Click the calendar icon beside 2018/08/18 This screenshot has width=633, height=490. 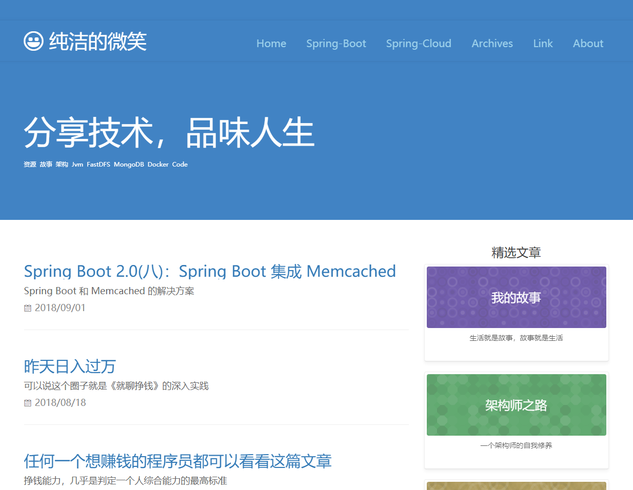pyautogui.click(x=27, y=403)
